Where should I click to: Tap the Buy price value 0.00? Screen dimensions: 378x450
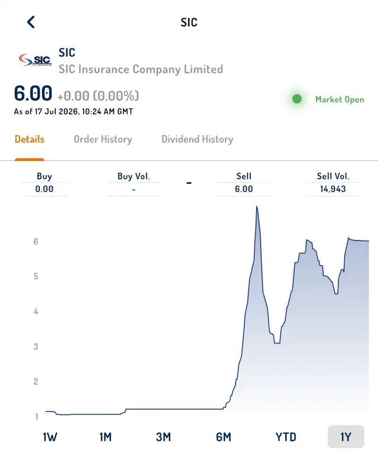44,189
